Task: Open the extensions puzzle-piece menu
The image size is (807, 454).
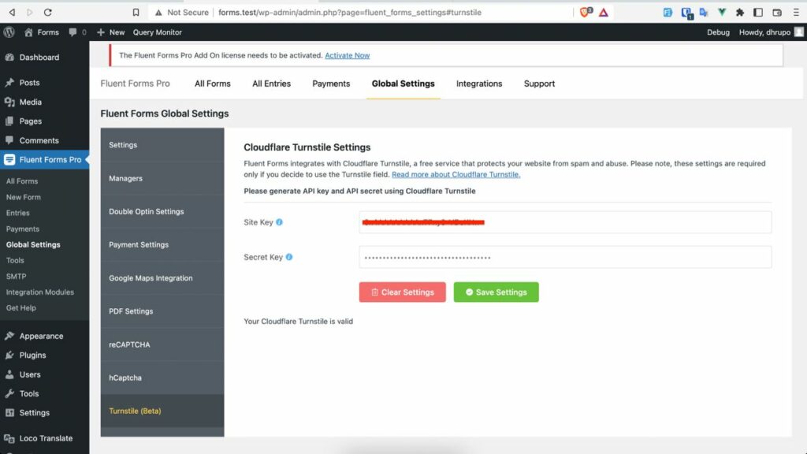Action: click(739, 13)
